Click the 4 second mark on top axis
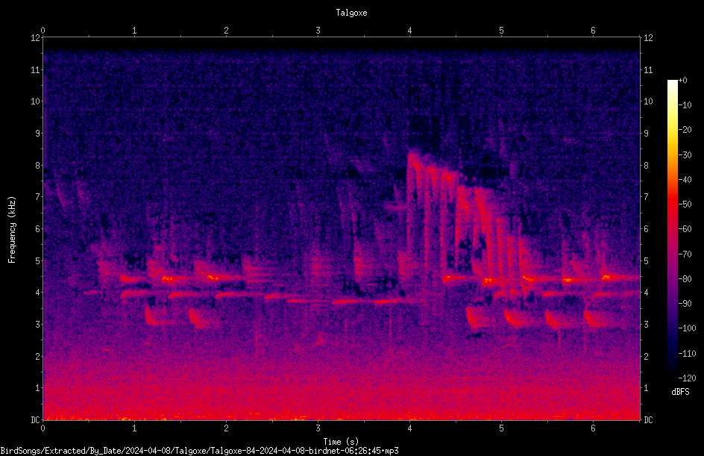The width and height of the screenshot is (704, 456). (x=409, y=31)
